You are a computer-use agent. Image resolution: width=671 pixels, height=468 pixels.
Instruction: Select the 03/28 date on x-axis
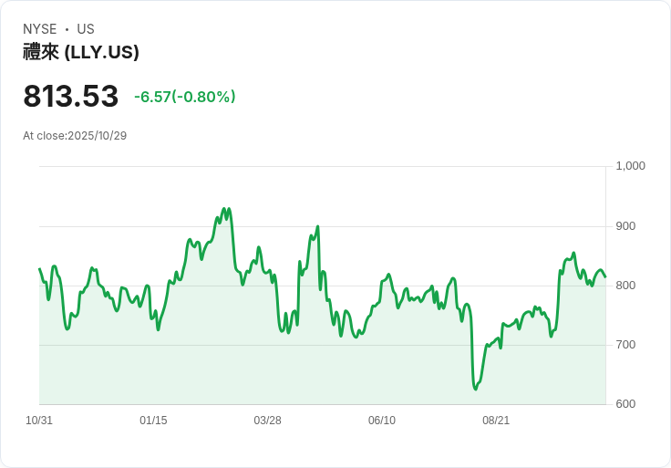[267, 421]
